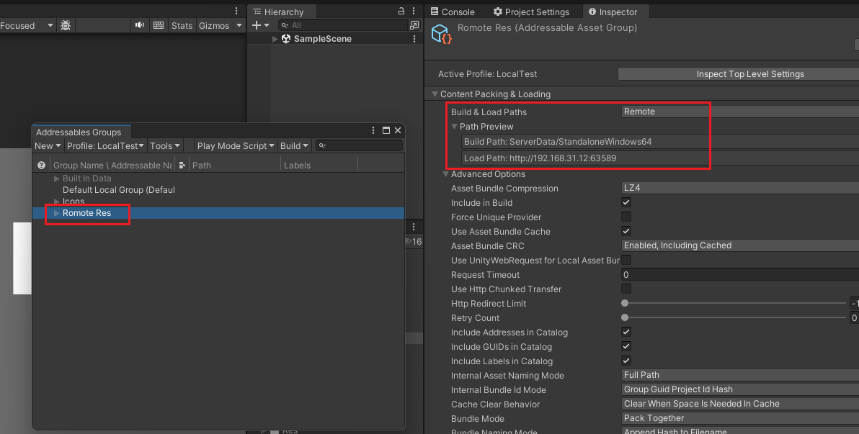Switch to the Console tab
Screen dimensions: 859x434
tap(453, 12)
